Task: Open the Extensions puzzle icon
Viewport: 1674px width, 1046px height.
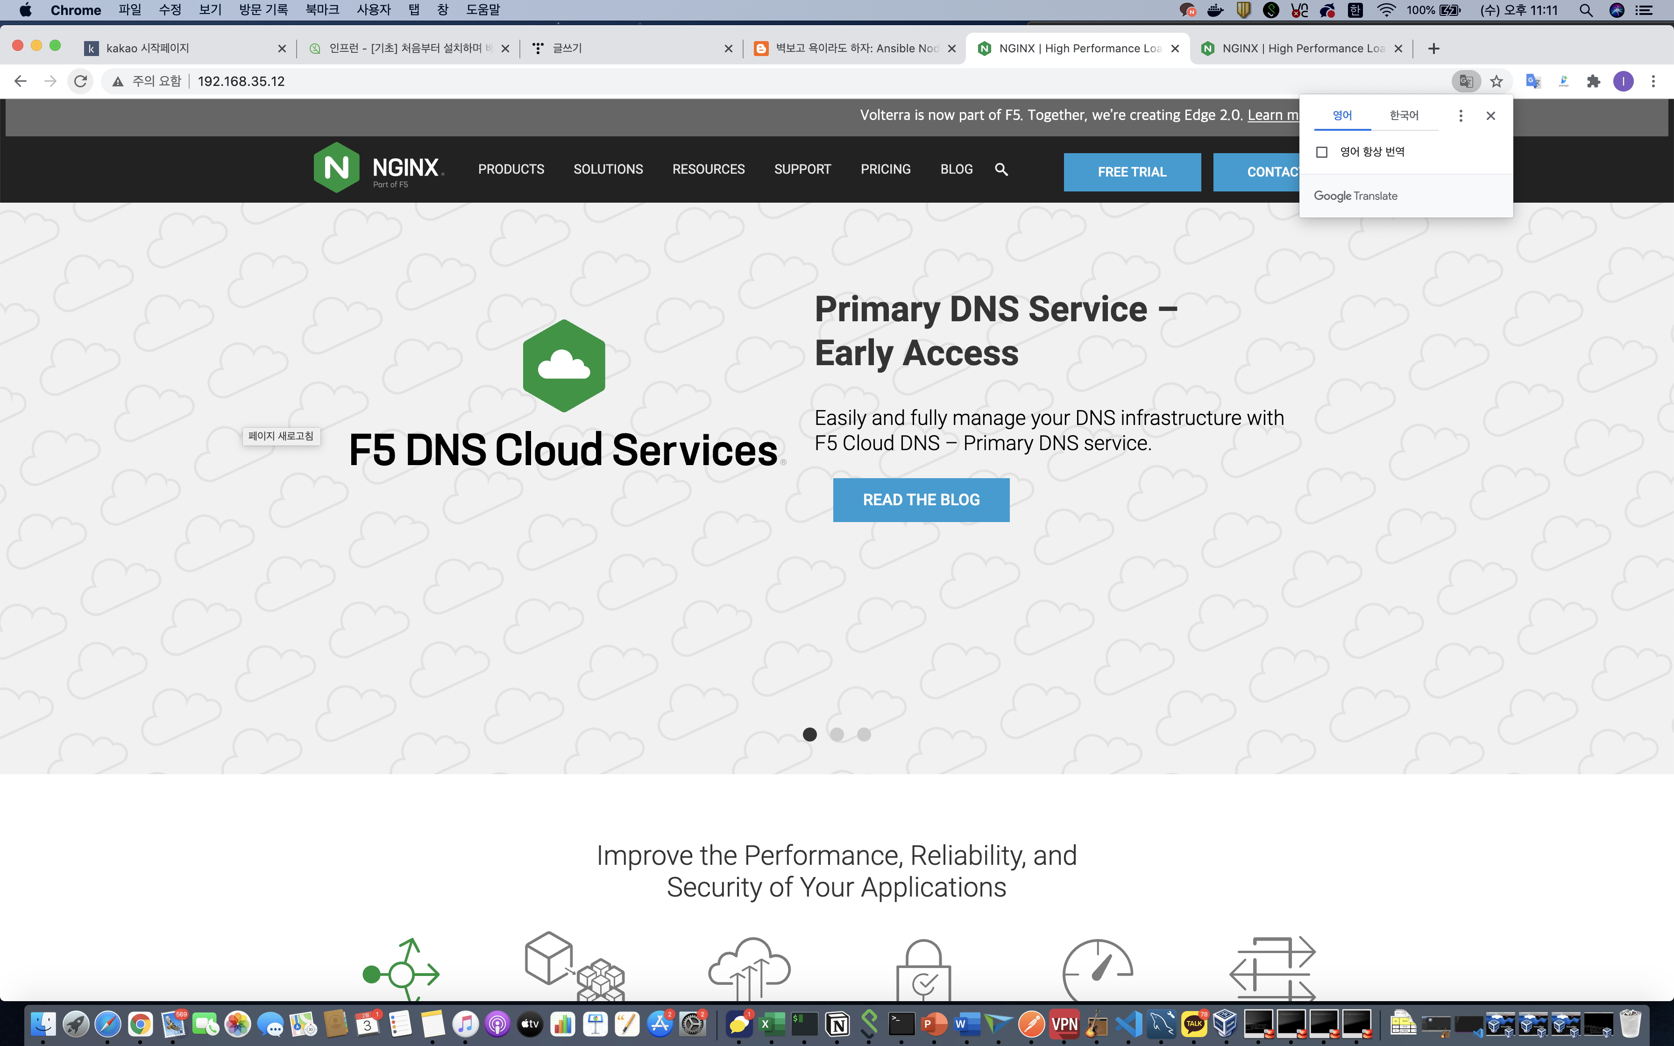Action: [x=1594, y=81]
